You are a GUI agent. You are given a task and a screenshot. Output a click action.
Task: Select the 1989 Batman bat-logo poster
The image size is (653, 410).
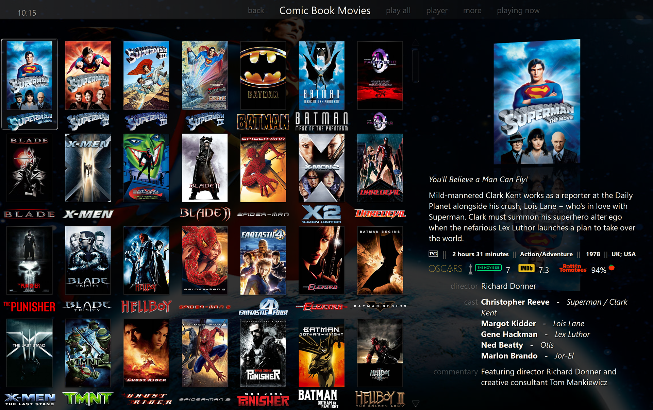263,75
